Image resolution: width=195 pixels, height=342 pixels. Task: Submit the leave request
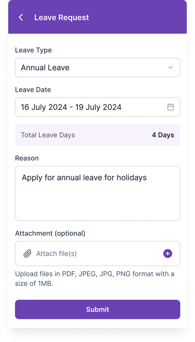tap(97, 309)
